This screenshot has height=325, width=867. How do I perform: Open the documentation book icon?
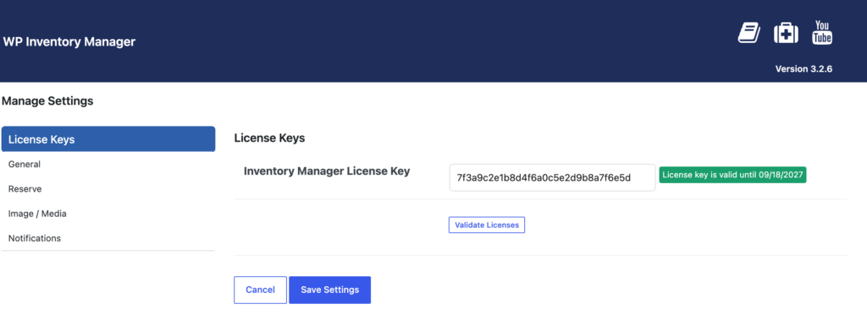click(x=749, y=33)
